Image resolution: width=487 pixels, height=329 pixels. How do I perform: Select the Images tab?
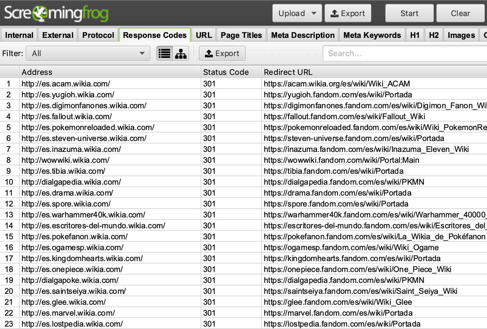tap(461, 35)
